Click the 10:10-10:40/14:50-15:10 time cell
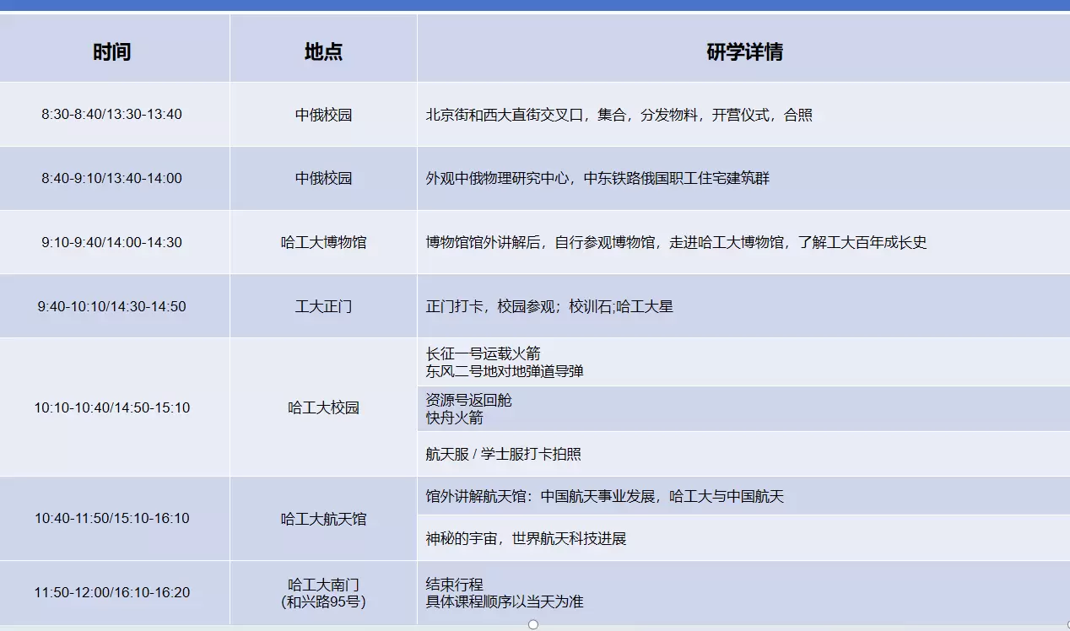Screen dimensions: 1070x631 112,407
